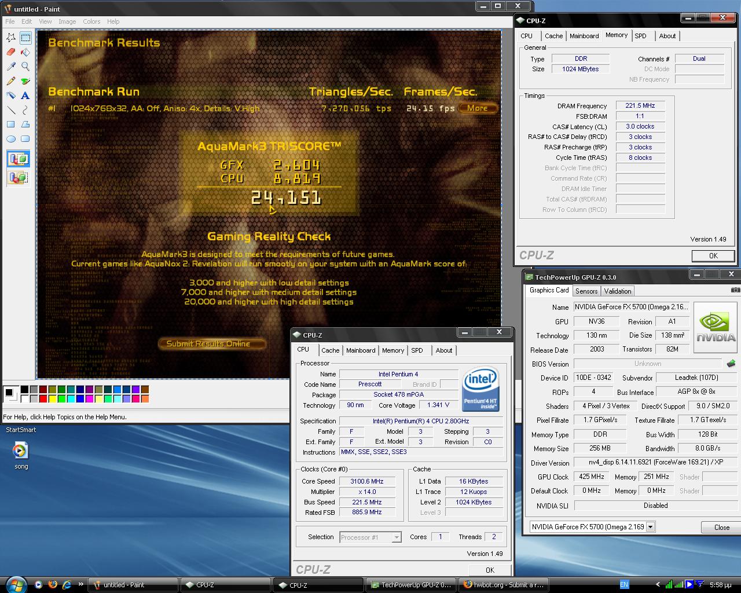Viewport: 741px width, 593px height.
Task: Open the Sensors tab in GPU-Z
Action: [586, 291]
